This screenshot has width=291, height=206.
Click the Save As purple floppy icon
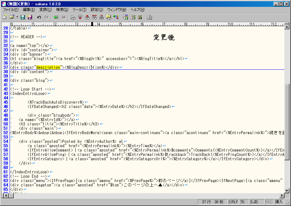(x=30, y=17)
